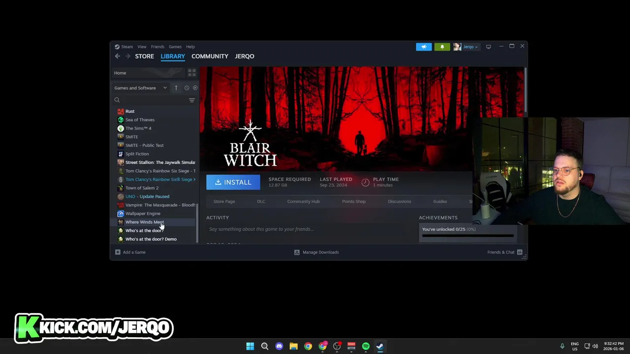Image resolution: width=630 pixels, height=354 pixels.
Task: Open the View menu
Action: click(x=142, y=47)
